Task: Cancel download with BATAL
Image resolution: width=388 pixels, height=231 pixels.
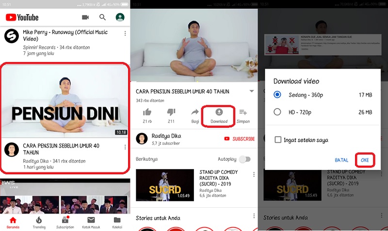Action: (x=341, y=160)
